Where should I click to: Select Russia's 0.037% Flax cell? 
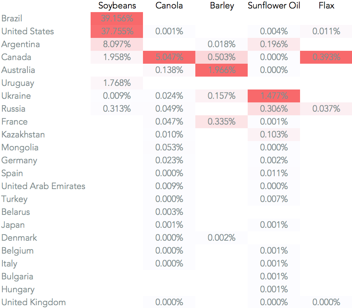tap(326, 109)
